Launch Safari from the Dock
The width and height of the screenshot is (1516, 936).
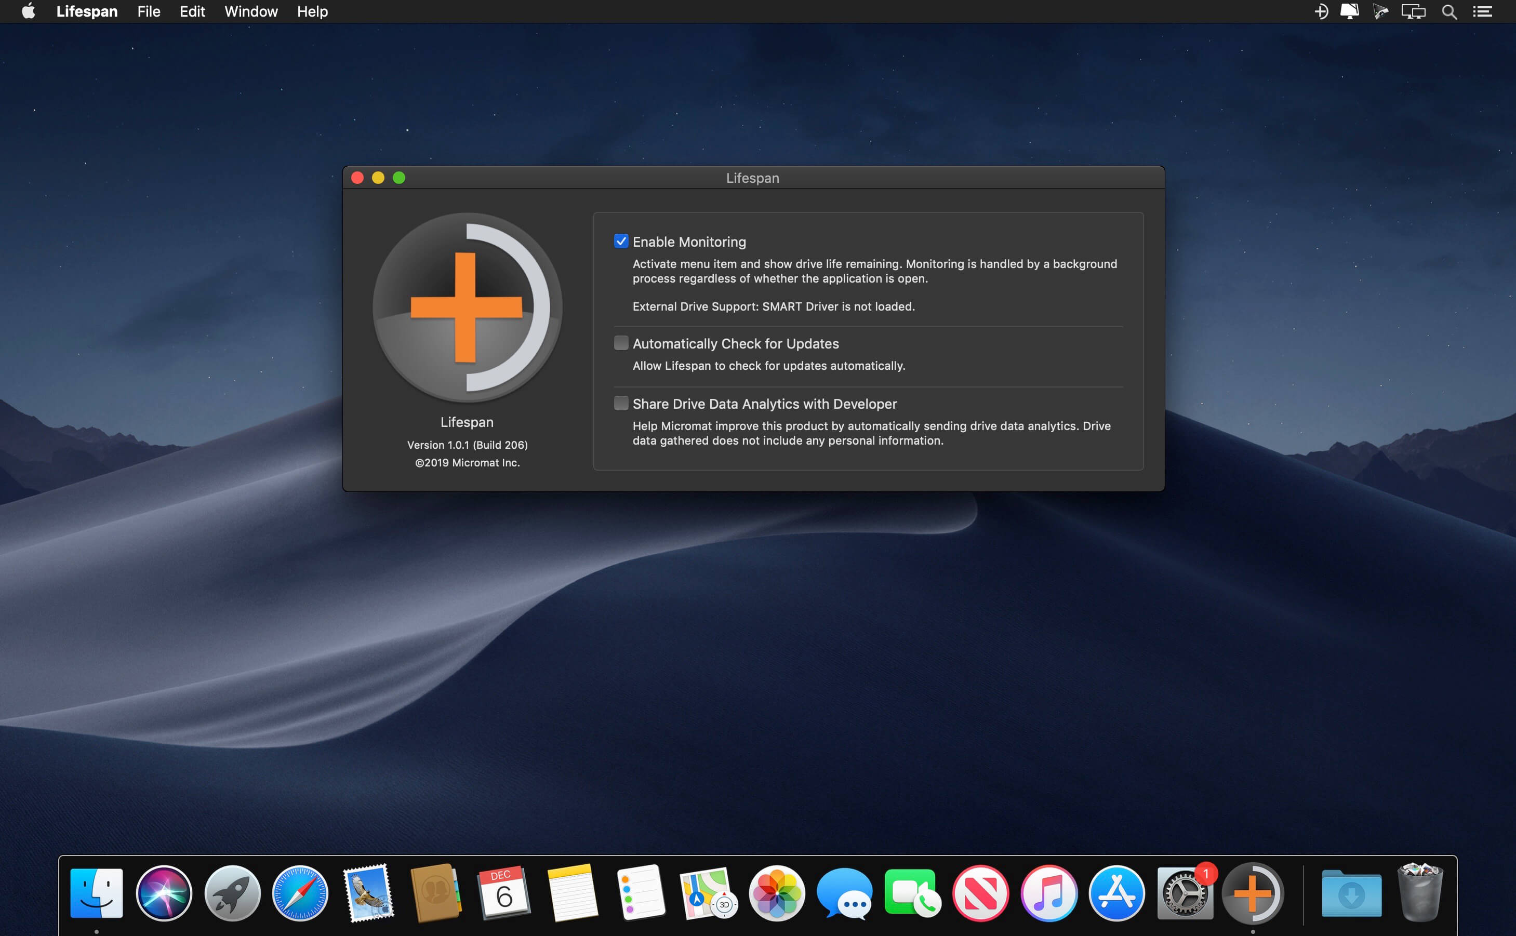click(300, 893)
